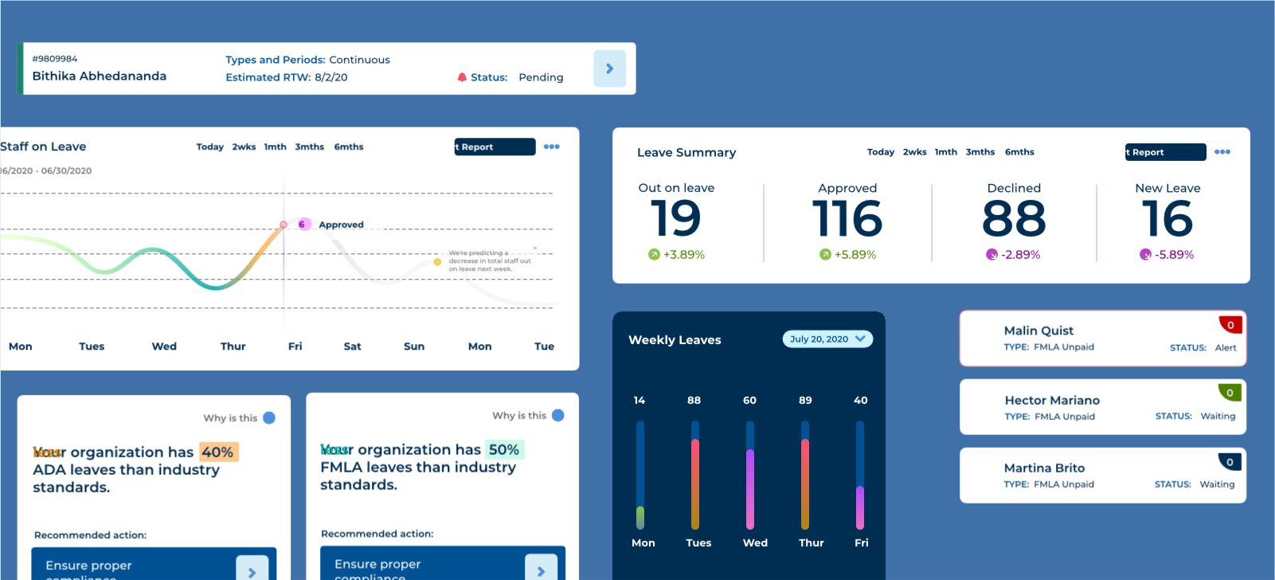Viewport: 1275px width, 580px height.
Task: Click the green trend arrow under Out on leave
Action: (654, 255)
